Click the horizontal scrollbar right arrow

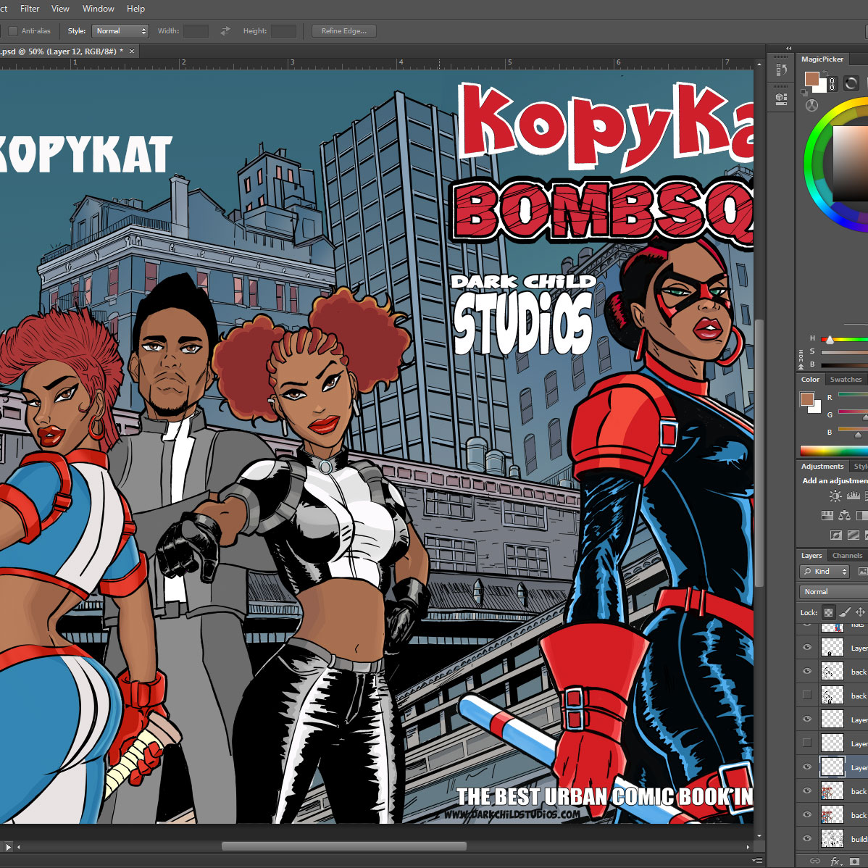coord(748,846)
